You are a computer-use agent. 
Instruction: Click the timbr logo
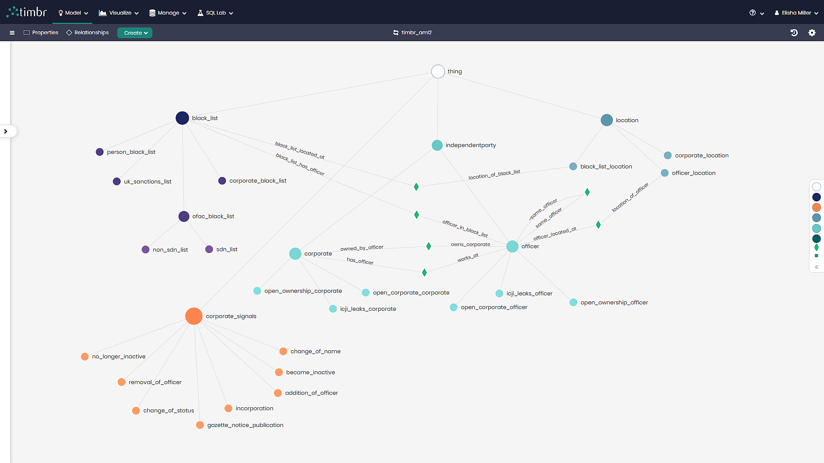click(x=27, y=12)
